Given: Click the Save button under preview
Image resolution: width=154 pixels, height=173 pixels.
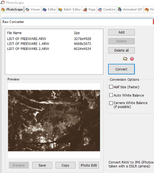Looking at the screenshot, I should click(x=42, y=165).
